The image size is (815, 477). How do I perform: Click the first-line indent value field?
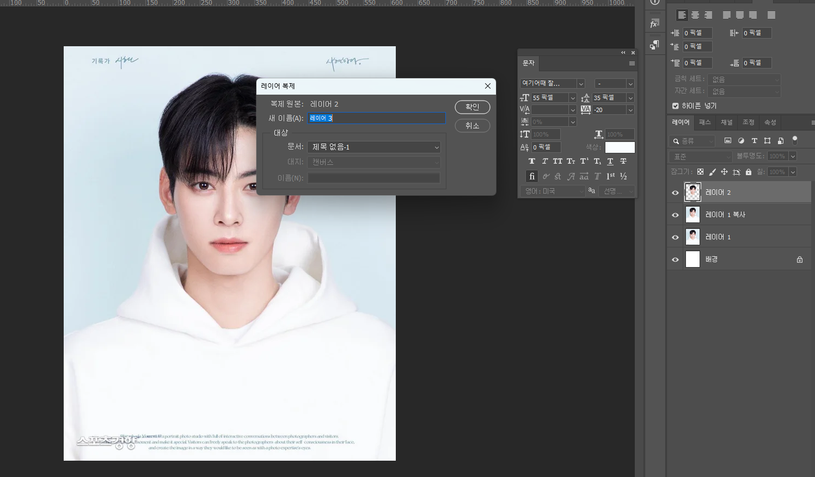pos(698,47)
